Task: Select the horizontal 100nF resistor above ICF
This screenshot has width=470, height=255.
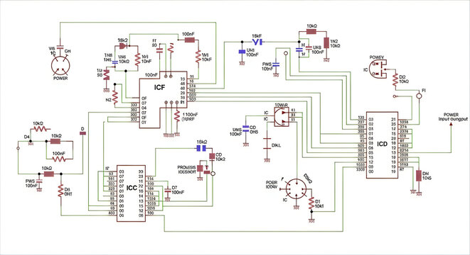Action: 190,40
